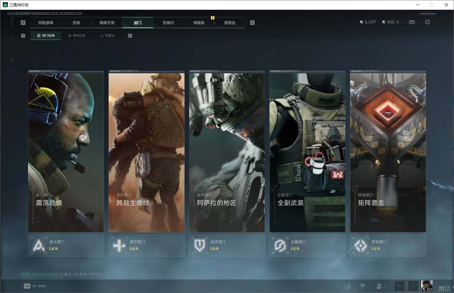Open the 矩阵意志 mission card

coord(388,152)
